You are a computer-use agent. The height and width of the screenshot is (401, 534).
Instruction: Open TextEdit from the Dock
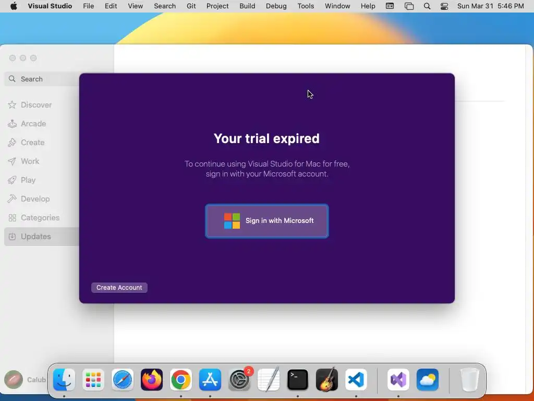tap(269, 380)
